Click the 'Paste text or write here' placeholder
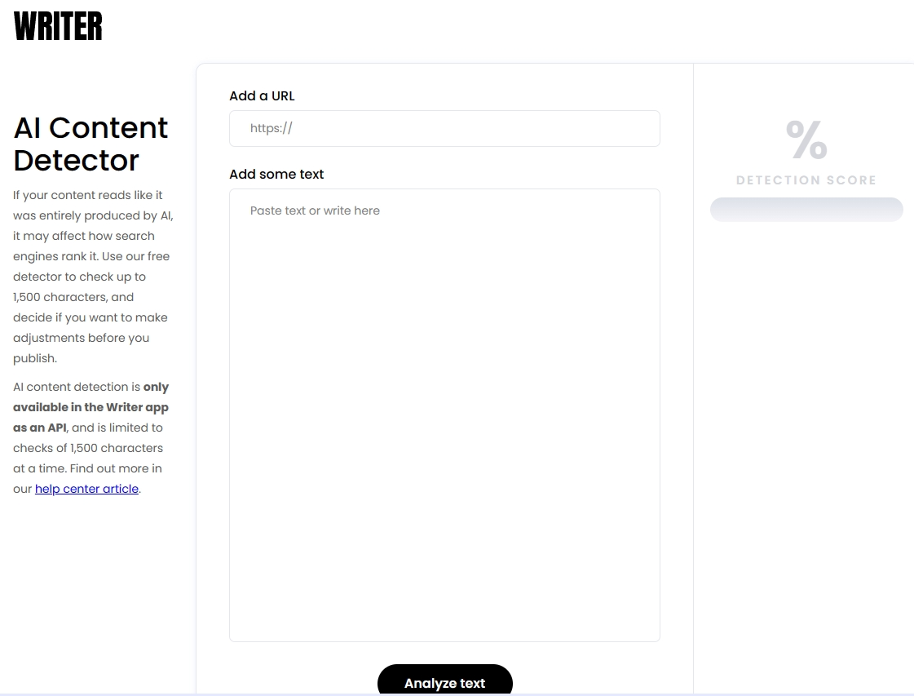914x696 pixels. pos(315,211)
